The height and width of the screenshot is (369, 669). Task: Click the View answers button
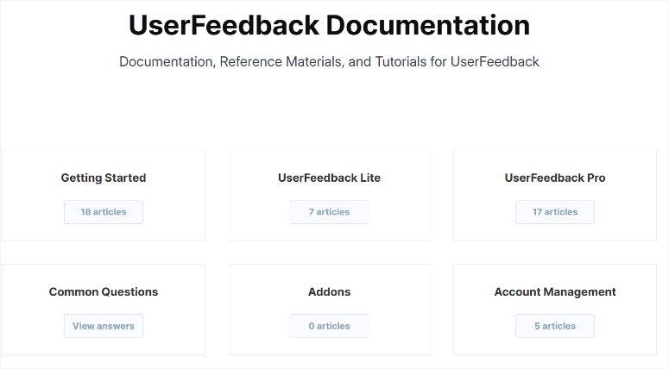pos(104,326)
